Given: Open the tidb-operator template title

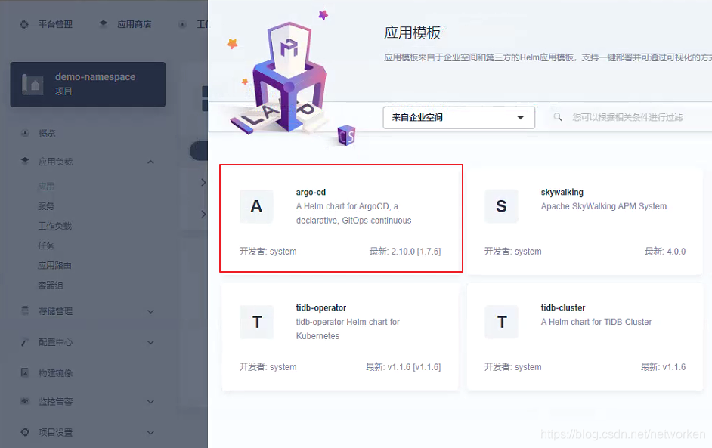Looking at the screenshot, I should (321, 307).
